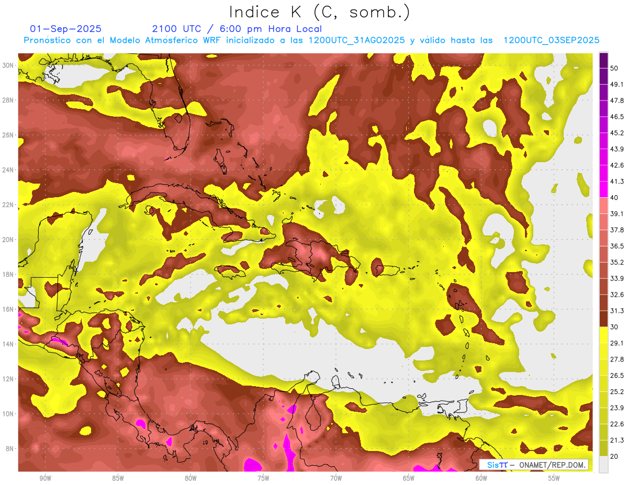Click the "Indice K (C, somb.)" chart title
This screenshot has height=485, width=628.
[x=320, y=13]
